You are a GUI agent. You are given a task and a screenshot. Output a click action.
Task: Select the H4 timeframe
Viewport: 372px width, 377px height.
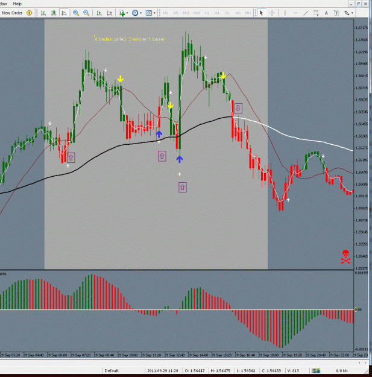[x=217, y=13]
